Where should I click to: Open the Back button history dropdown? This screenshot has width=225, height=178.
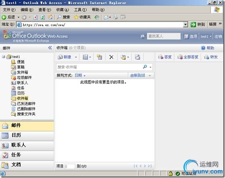(19, 17)
